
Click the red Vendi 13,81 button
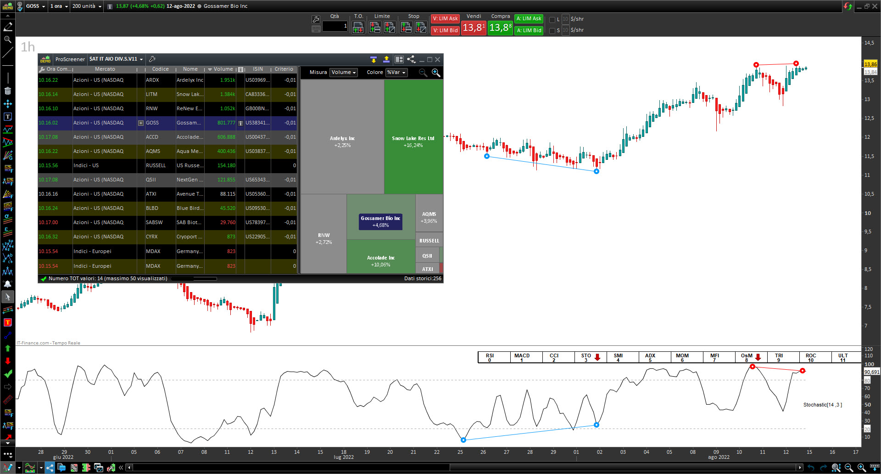(474, 28)
